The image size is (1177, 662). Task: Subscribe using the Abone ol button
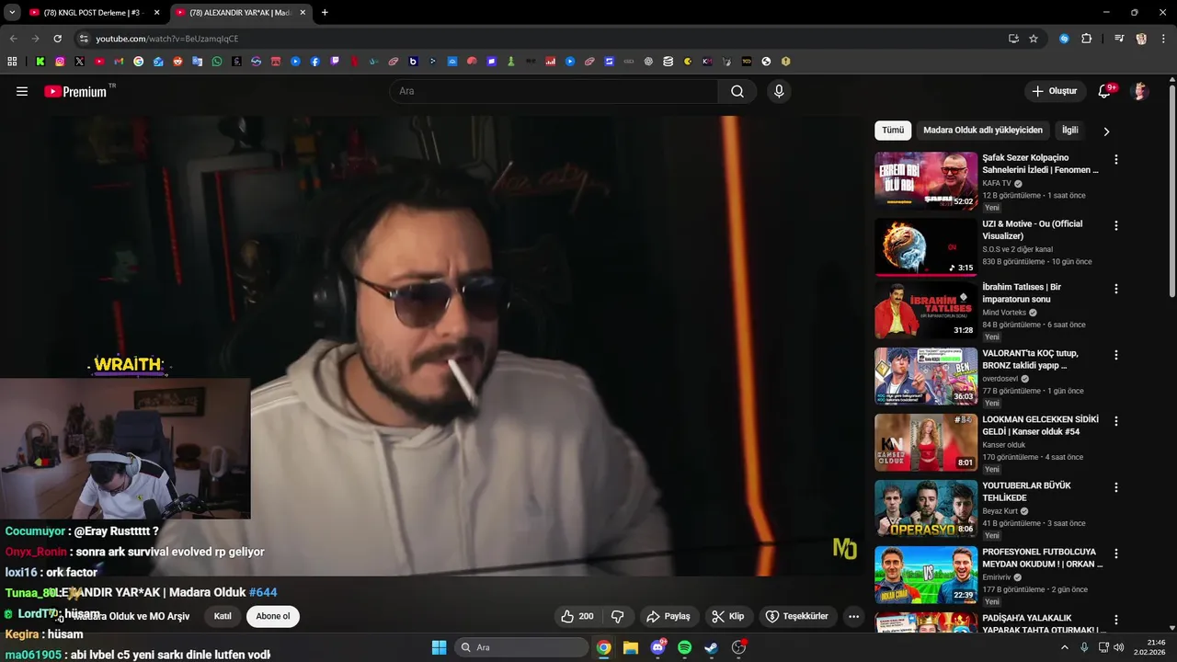pos(273,616)
